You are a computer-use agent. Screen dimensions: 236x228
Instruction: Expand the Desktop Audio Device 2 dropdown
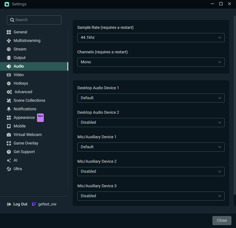coord(151,123)
